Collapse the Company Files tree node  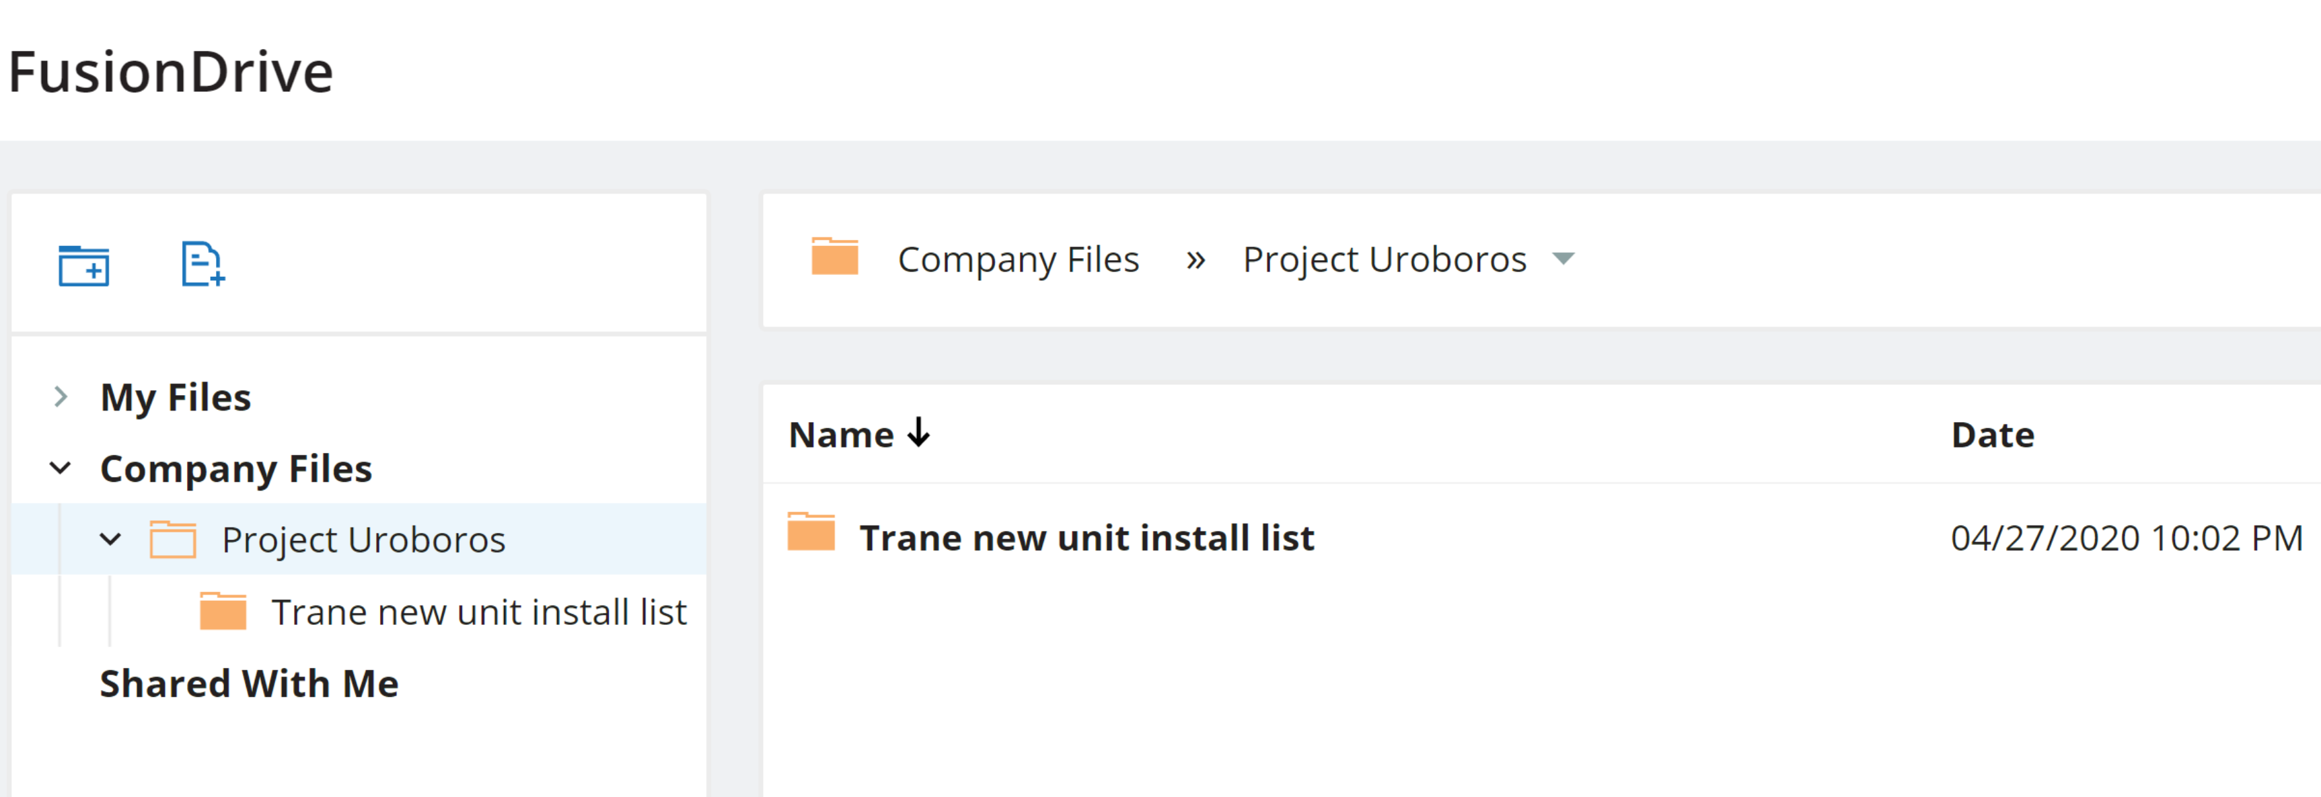61,468
